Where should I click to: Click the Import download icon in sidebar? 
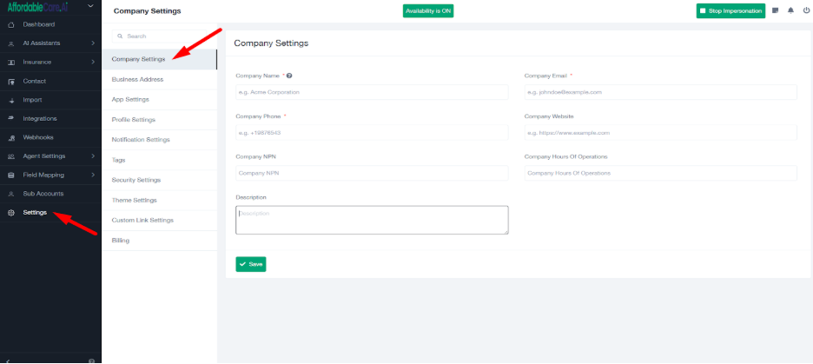pyautogui.click(x=10, y=100)
